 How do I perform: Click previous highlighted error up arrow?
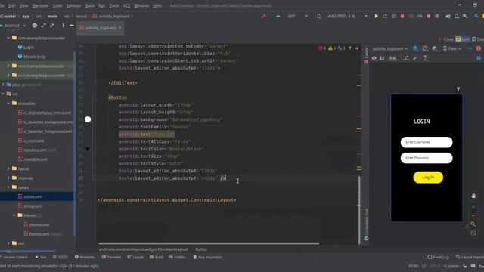[x=350, y=48]
